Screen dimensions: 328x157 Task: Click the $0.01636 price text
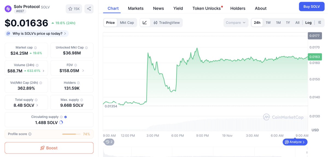27,23
